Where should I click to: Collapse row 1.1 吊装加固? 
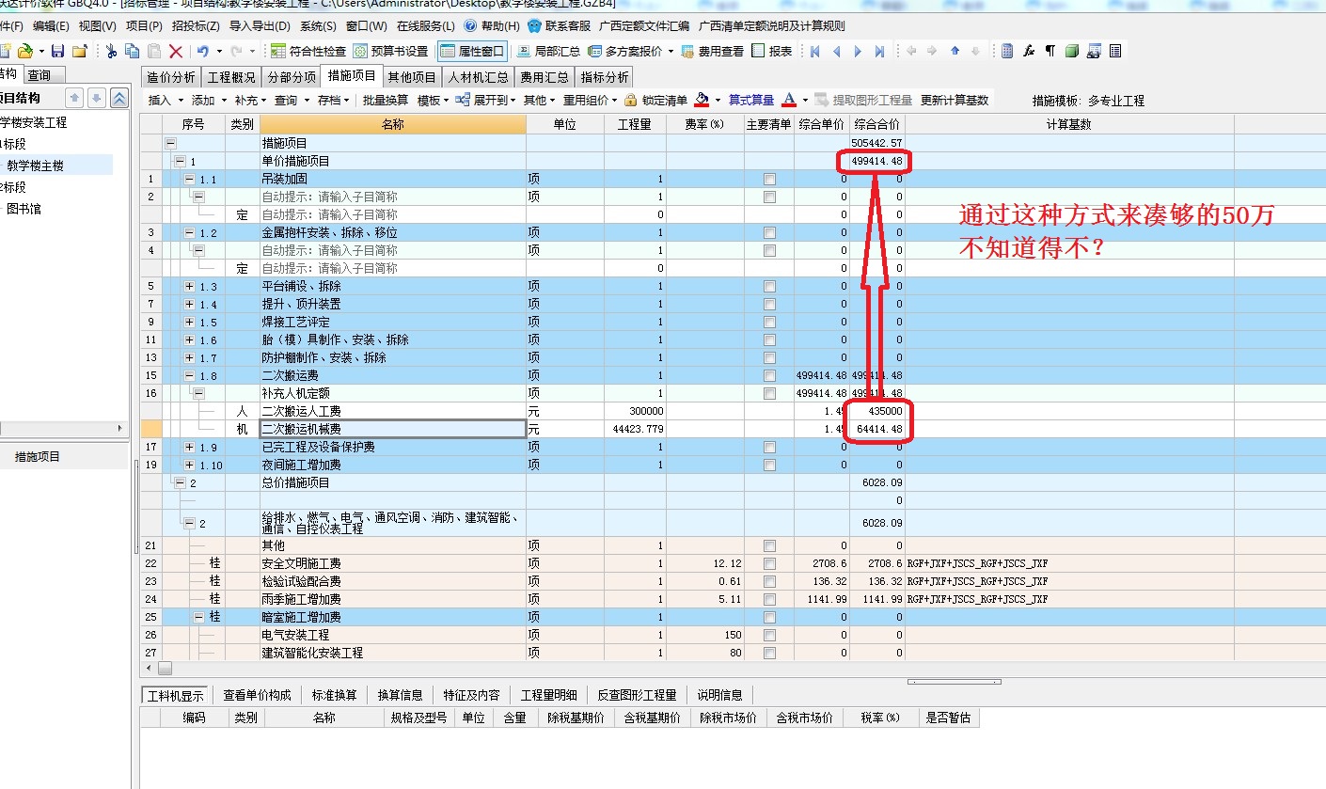[190, 179]
